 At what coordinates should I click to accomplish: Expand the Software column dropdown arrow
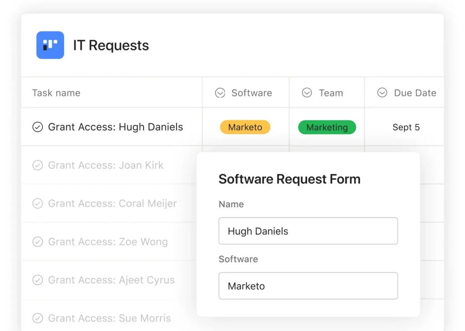click(x=220, y=93)
